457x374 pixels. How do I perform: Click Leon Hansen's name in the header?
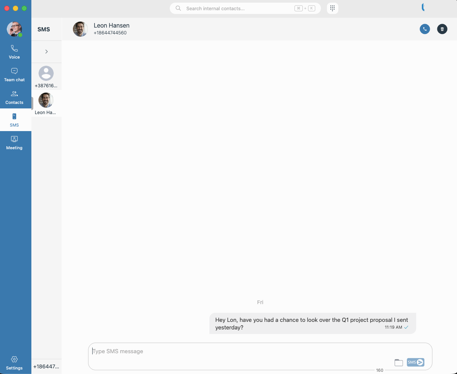tap(112, 25)
